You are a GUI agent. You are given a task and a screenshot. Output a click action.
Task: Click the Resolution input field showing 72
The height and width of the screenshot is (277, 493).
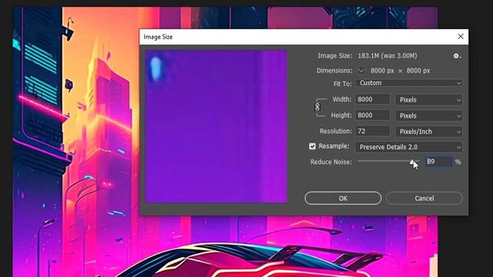pos(373,131)
